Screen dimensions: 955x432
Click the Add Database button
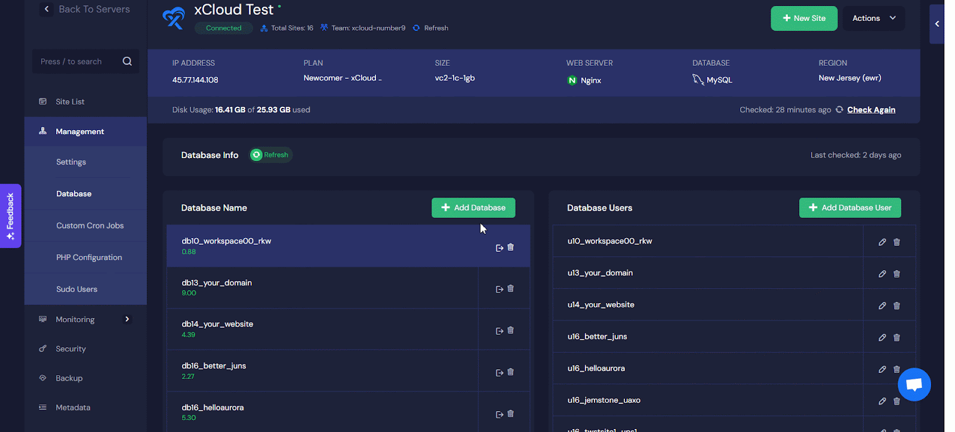pos(473,208)
